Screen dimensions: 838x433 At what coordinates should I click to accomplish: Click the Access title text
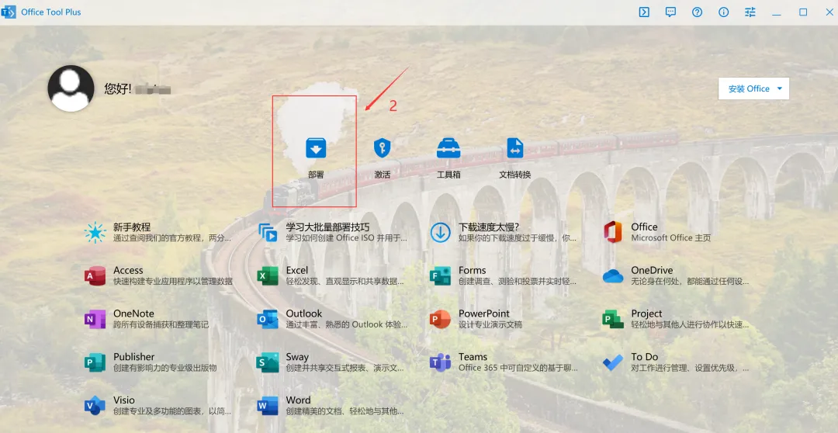[x=128, y=270]
